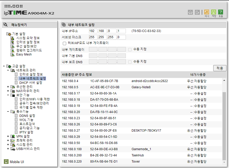Viewport: 229px width, 168px height.
Task: Click the 무선랜 관리 icon
Action: [x=13, y=87]
